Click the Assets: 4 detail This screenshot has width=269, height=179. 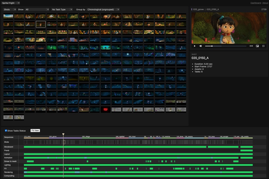click(x=199, y=69)
